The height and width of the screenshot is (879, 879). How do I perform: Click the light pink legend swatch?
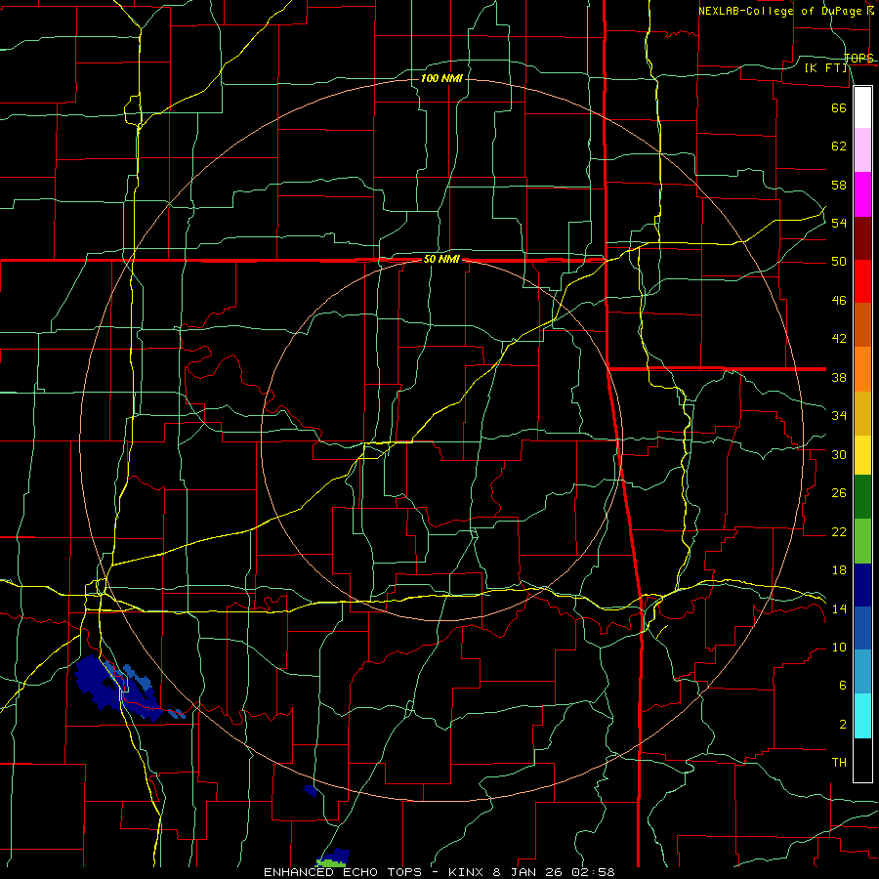pos(862,149)
